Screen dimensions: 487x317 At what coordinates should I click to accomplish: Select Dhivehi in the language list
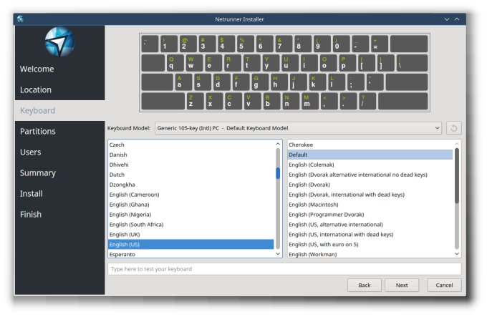191,165
